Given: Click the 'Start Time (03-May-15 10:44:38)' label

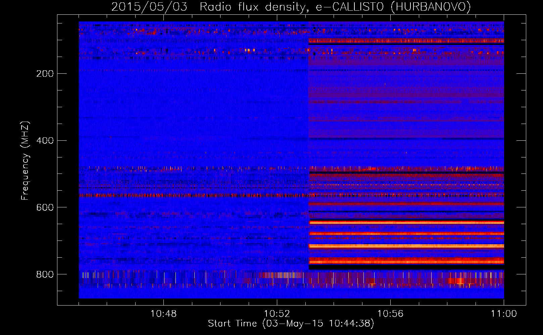Looking at the screenshot, I should pyautogui.click(x=291, y=324).
